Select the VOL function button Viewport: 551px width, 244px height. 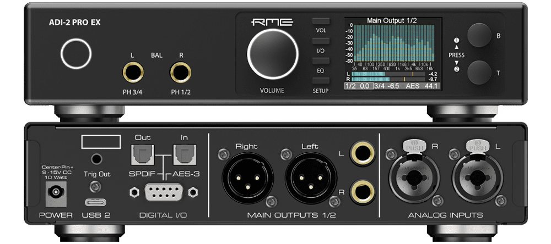321,21
